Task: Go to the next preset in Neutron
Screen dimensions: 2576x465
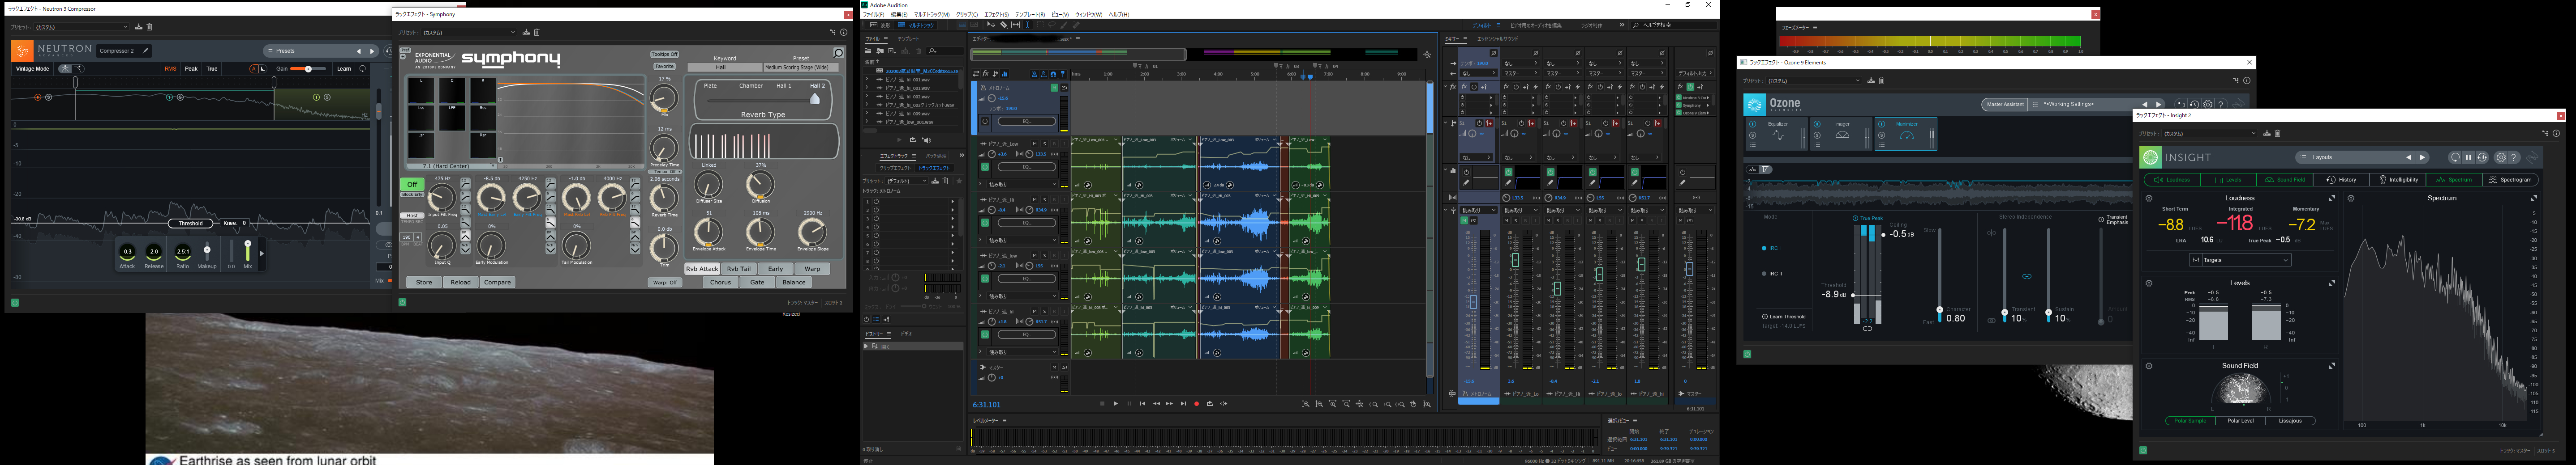Action: (x=372, y=51)
